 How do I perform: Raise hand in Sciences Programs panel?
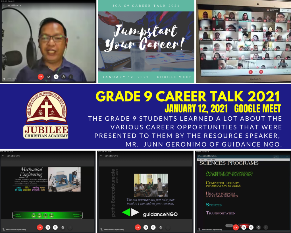click(259, 227)
